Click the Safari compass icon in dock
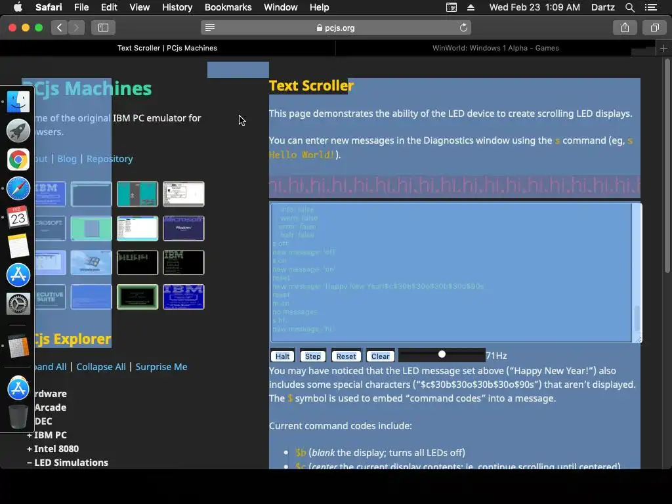This screenshot has width=672, height=504. pyautogui.click(x=18, y=188)
